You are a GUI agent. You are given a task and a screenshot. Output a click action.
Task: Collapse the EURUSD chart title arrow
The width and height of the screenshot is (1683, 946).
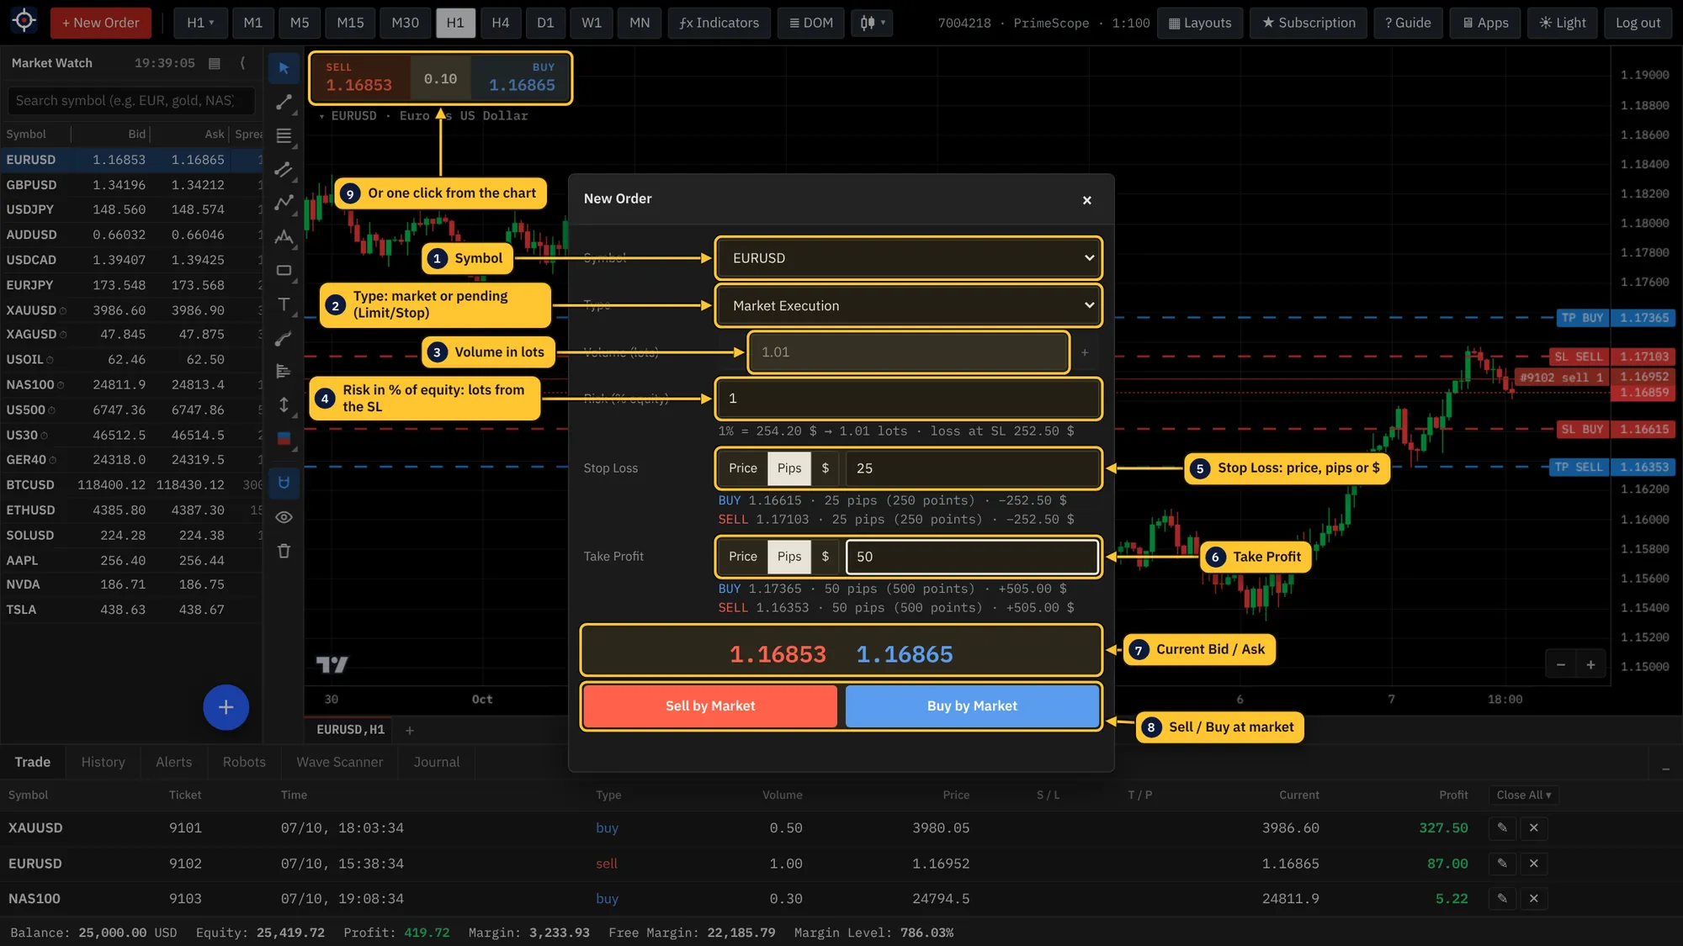tap(321, 116)
